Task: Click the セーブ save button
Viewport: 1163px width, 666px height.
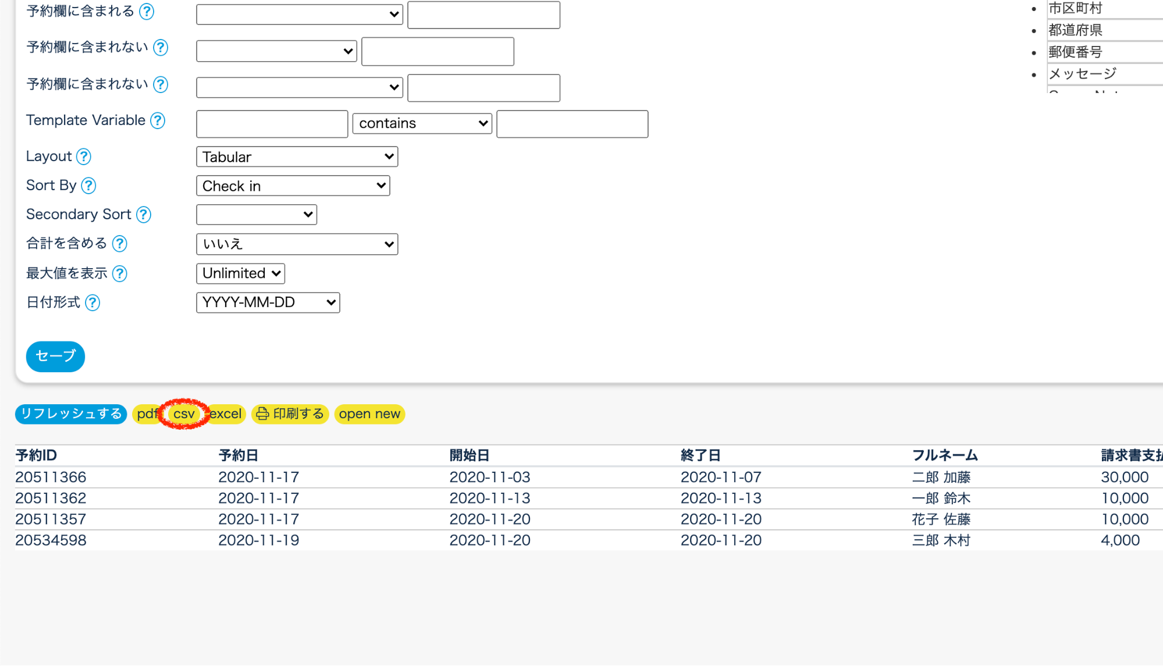Action: coord(55,356)
